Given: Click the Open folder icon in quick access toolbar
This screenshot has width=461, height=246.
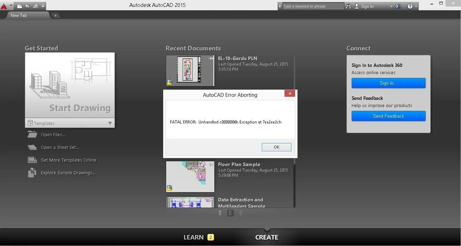Looking at the screenshot, I should tap(28, 6).
